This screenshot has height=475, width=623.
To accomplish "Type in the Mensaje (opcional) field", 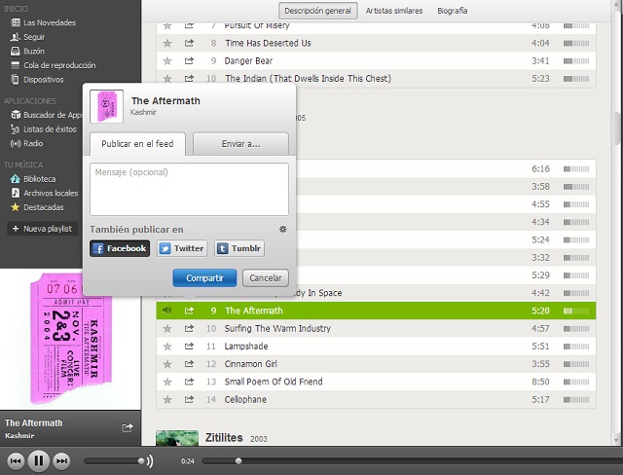I will click(189, 188).
